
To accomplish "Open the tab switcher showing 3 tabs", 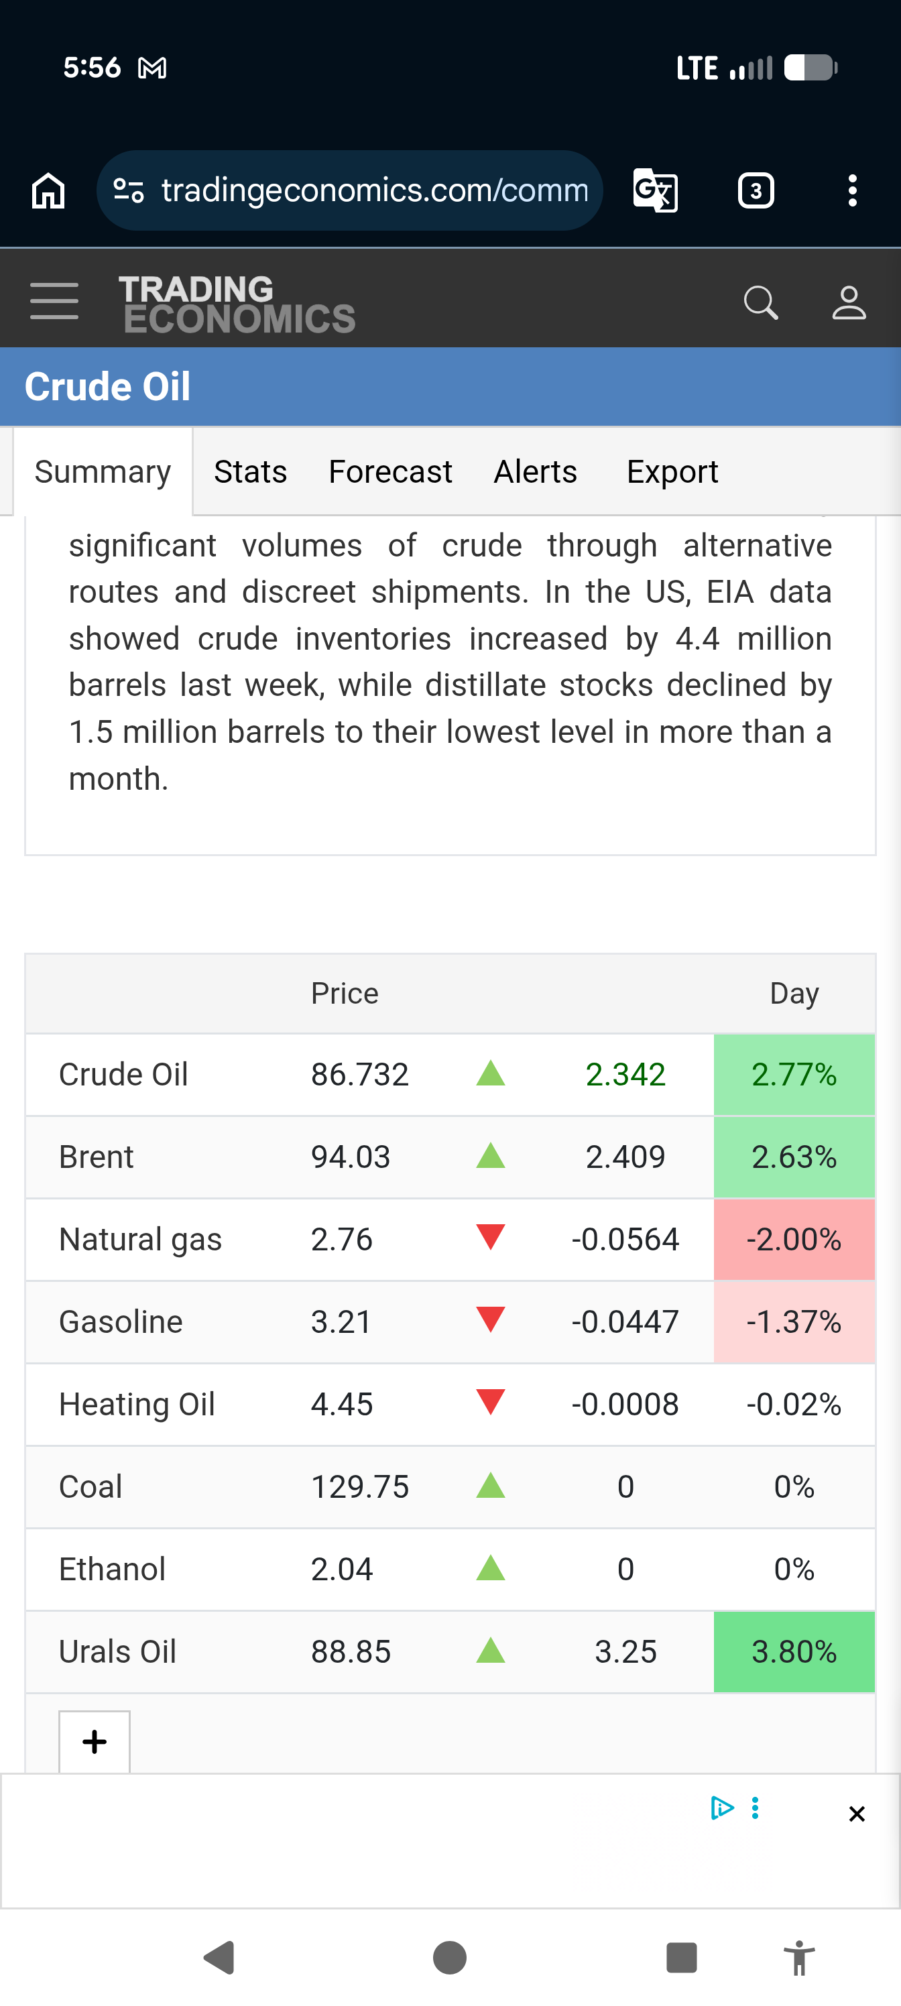I will (756, 191).
